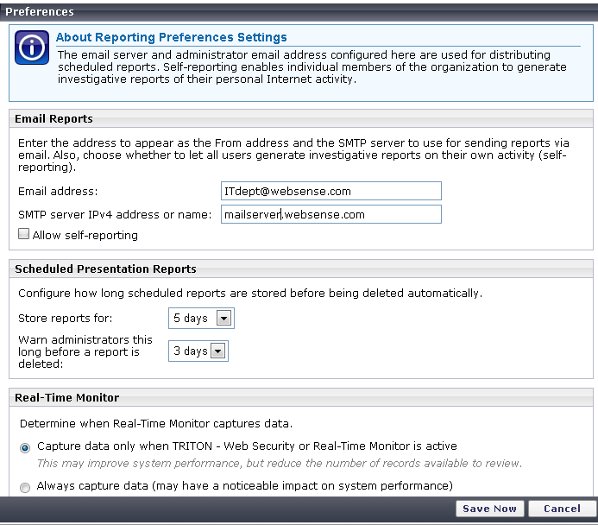Click the Always capture data label
Viewport: 598px width, 525px height.
245,485
